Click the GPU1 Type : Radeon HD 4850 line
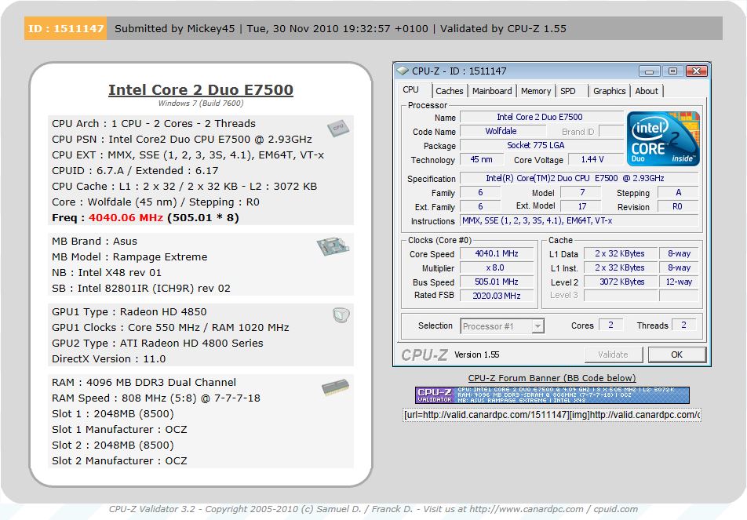 pyautogui.click(x=129, y=311)
